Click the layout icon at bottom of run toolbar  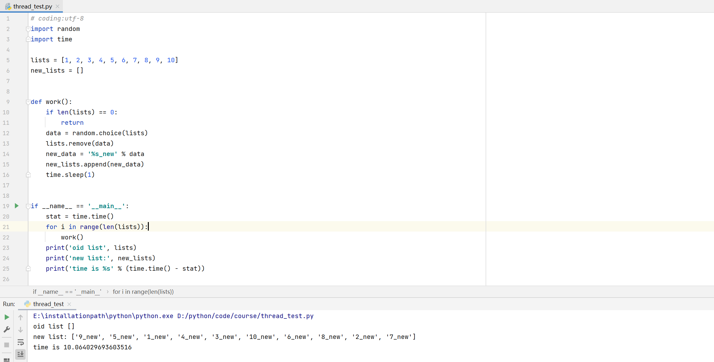(7, 359)
